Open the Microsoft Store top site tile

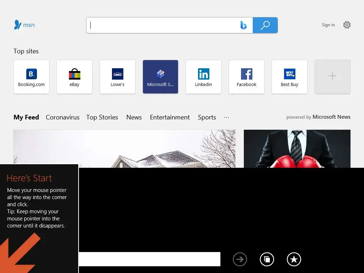pos(160,77)
